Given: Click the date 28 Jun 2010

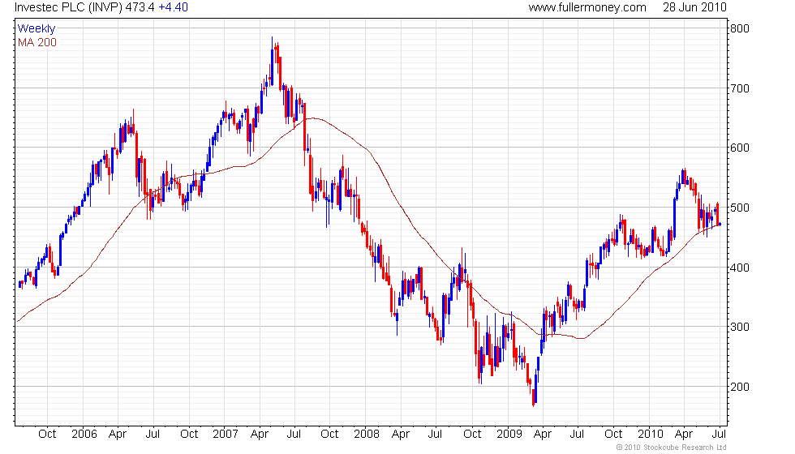Looking at the screenshot, I should click(694, 7).
